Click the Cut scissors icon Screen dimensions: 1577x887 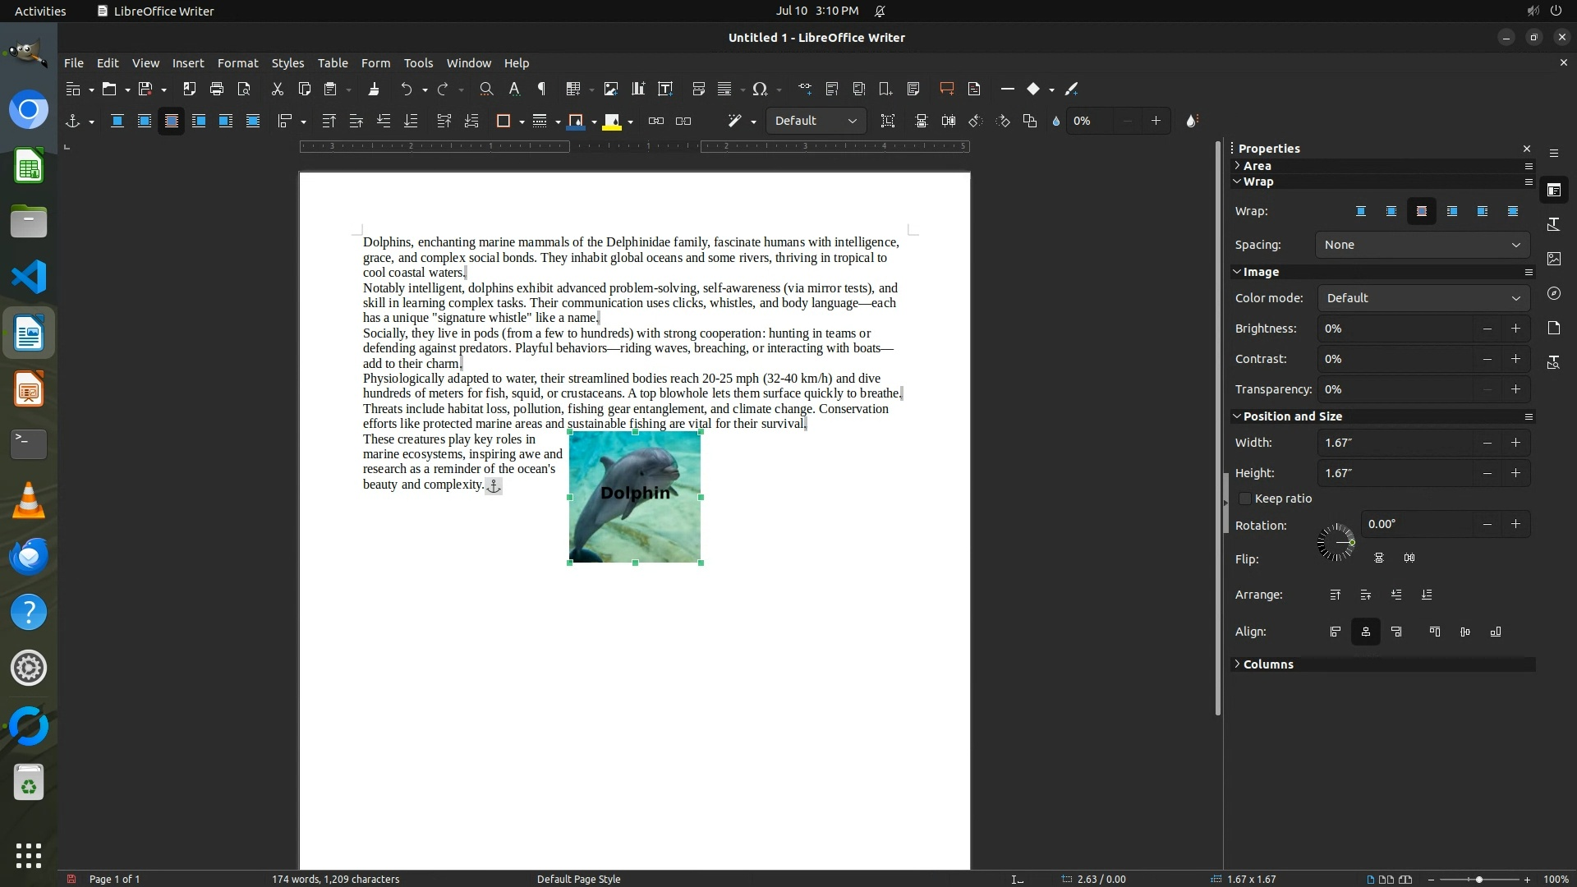click(277, 89)
